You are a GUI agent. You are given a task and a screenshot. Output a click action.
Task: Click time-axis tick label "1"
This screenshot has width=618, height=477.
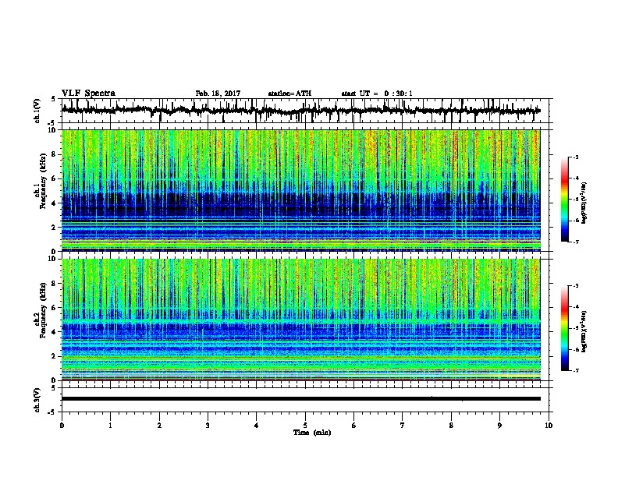pos(110,426)
